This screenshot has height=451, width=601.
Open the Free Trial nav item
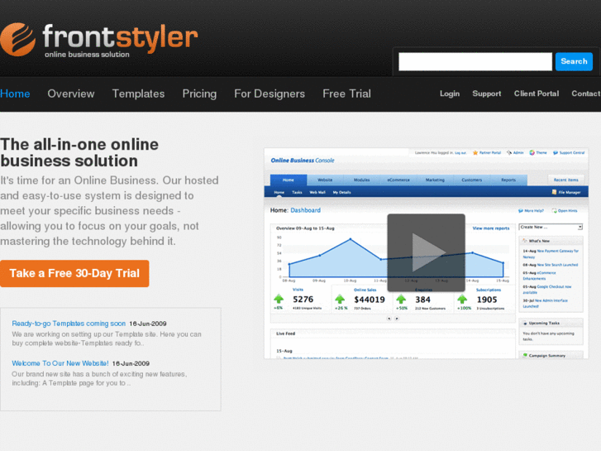[x=347, y=94]
